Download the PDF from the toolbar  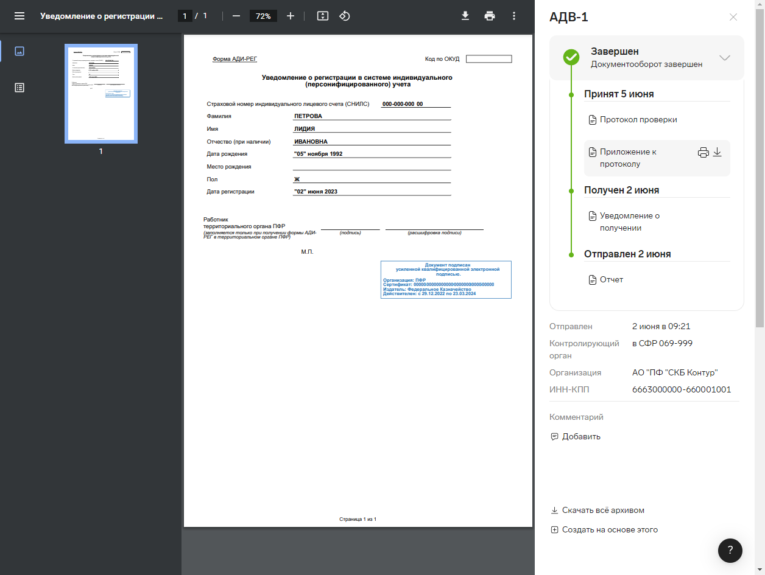pos(465,16)
